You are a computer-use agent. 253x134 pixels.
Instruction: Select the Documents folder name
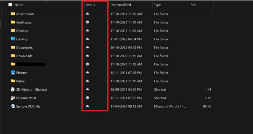click(24, 47)
